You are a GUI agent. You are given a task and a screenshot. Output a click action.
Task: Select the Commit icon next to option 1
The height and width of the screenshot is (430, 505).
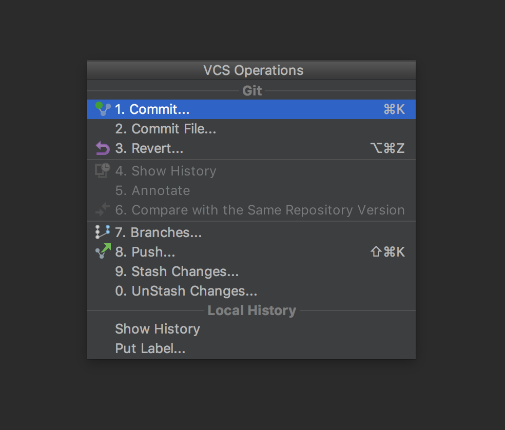(103, 109)
